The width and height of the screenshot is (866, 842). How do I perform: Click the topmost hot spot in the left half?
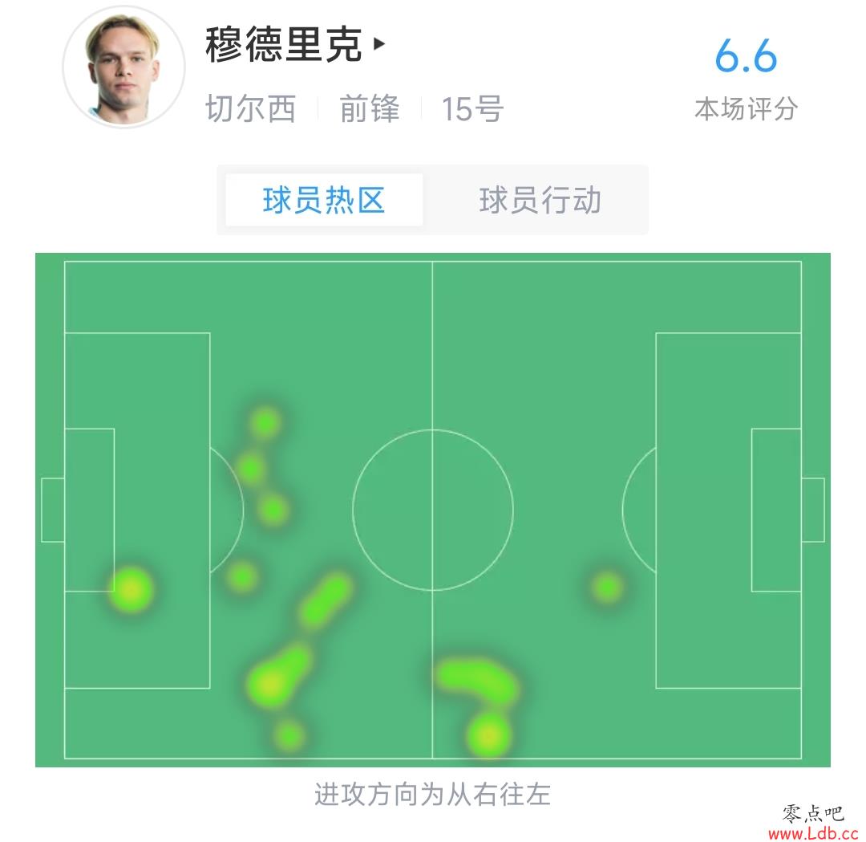[265, 423]
